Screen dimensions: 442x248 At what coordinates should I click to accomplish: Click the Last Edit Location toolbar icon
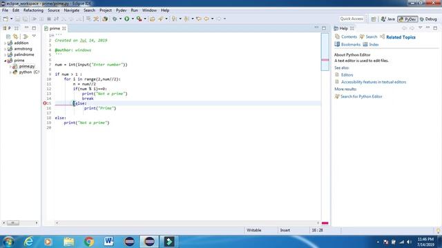pyautogui.click(x=199, y=19)
